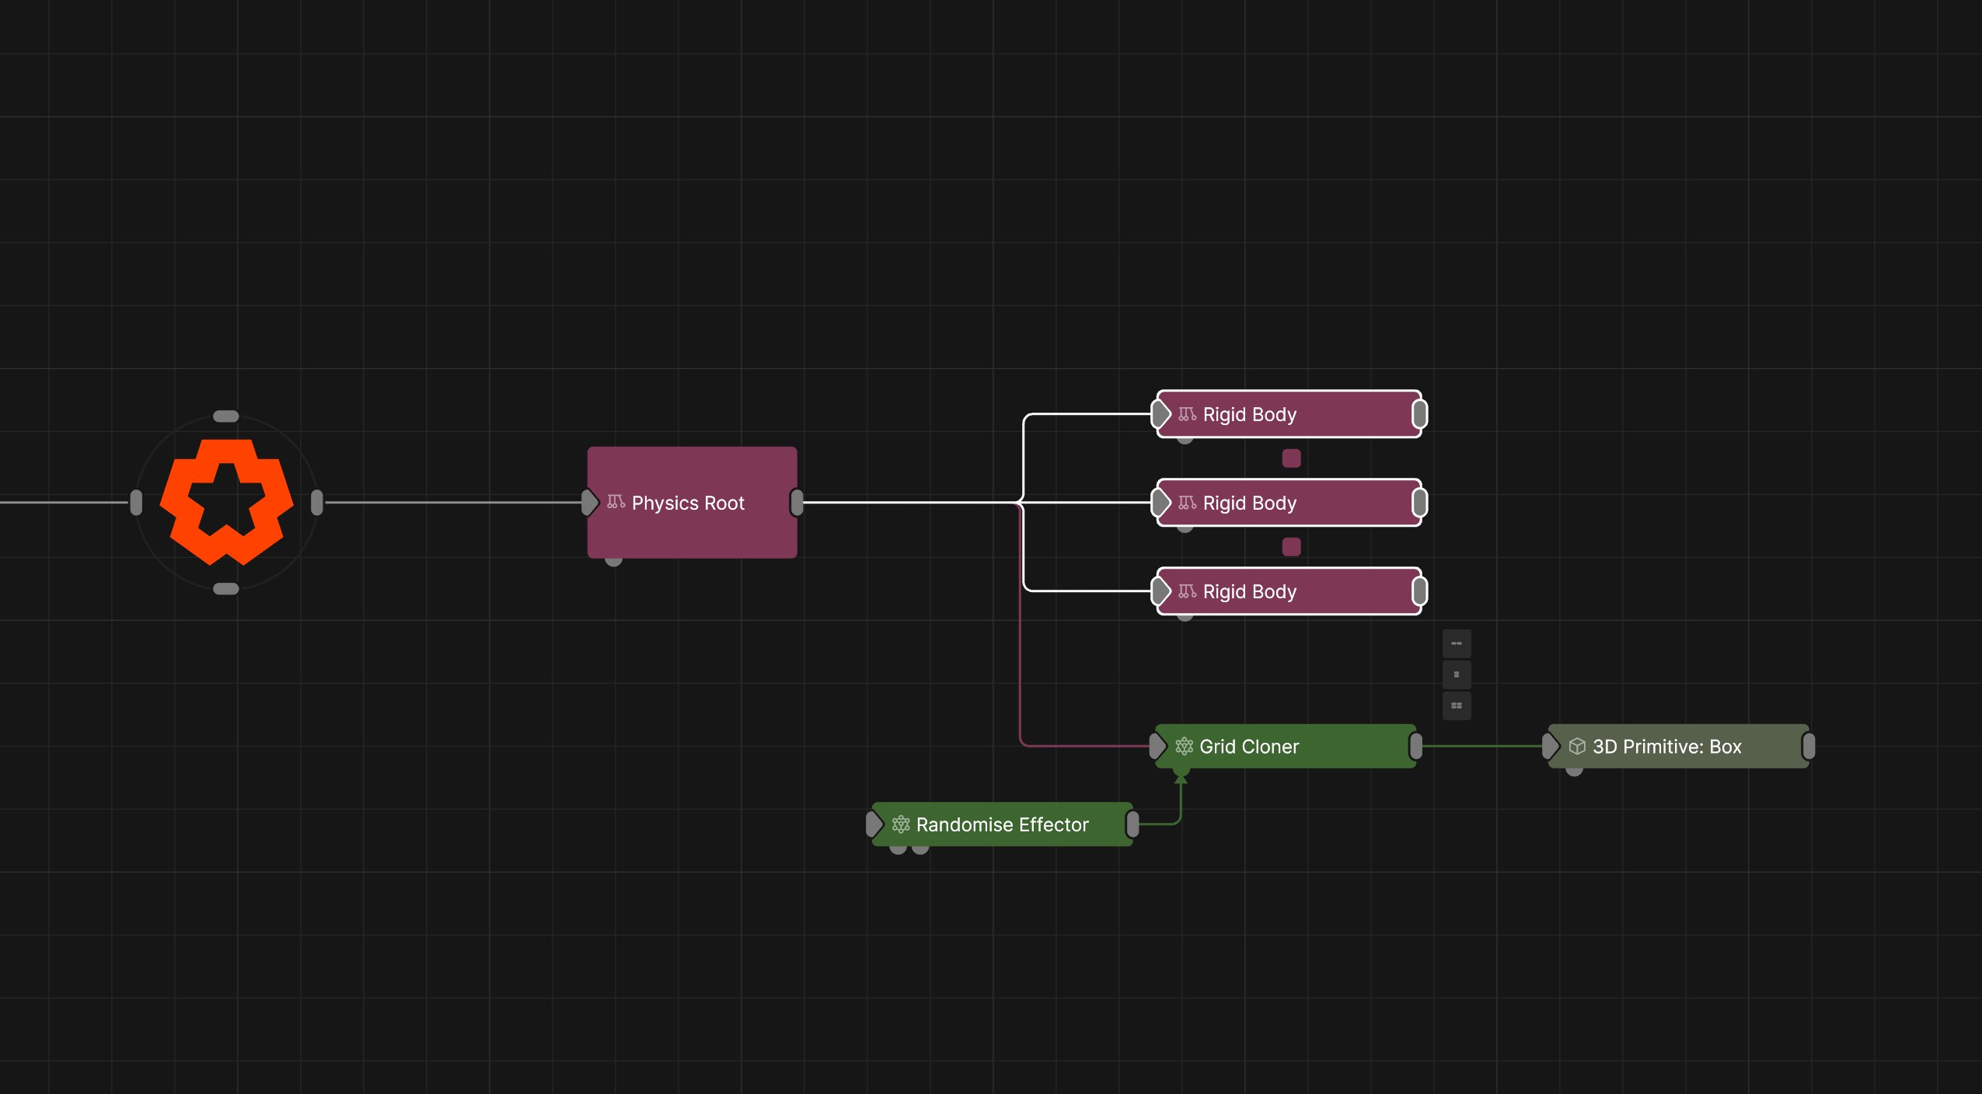
Task: Click the 3D Primitive: Box input connector
Action: (x=1551, y=746)
